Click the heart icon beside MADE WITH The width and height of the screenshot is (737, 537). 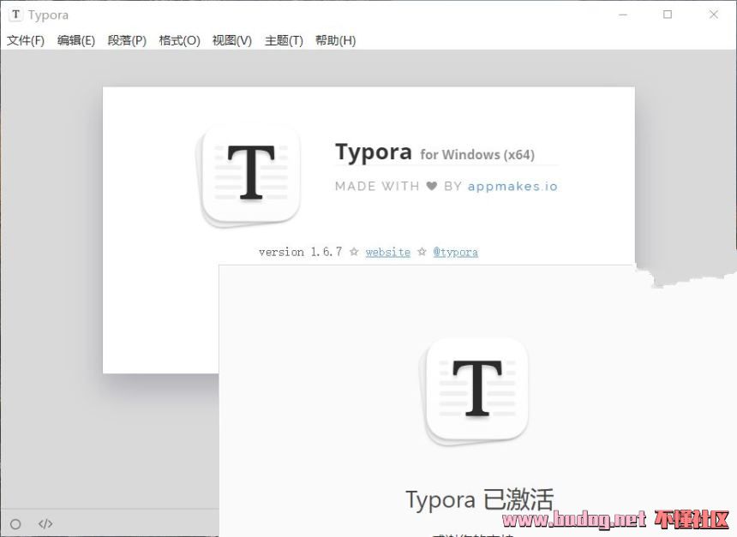point(432,186)
